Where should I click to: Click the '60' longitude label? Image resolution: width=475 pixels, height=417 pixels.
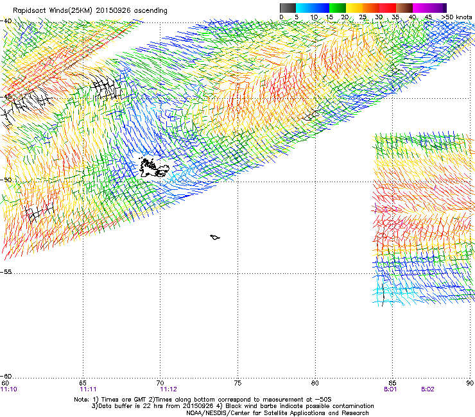coord(5,383)
